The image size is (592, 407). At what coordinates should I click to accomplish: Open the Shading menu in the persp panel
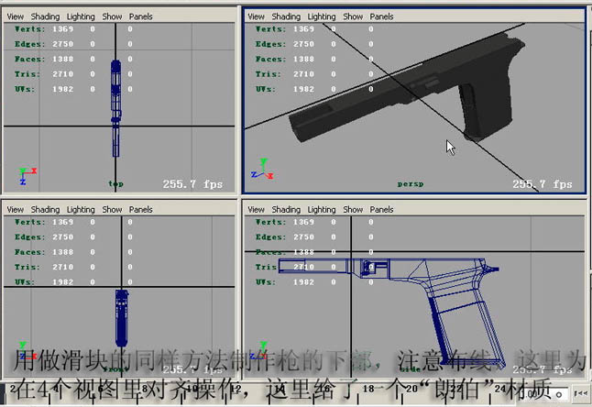coord(286,16)
